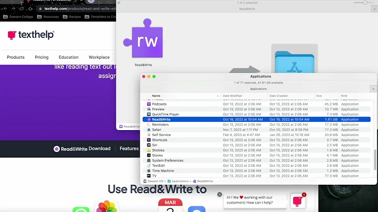Select the System Preferences app icon
The height and width of the screenshot is (212, 378).
pos(149,161)
